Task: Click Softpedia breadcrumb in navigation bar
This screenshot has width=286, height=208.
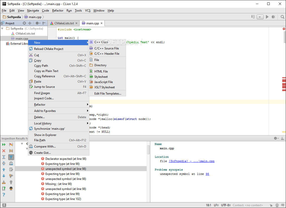Action: click(x=12, y=17)
